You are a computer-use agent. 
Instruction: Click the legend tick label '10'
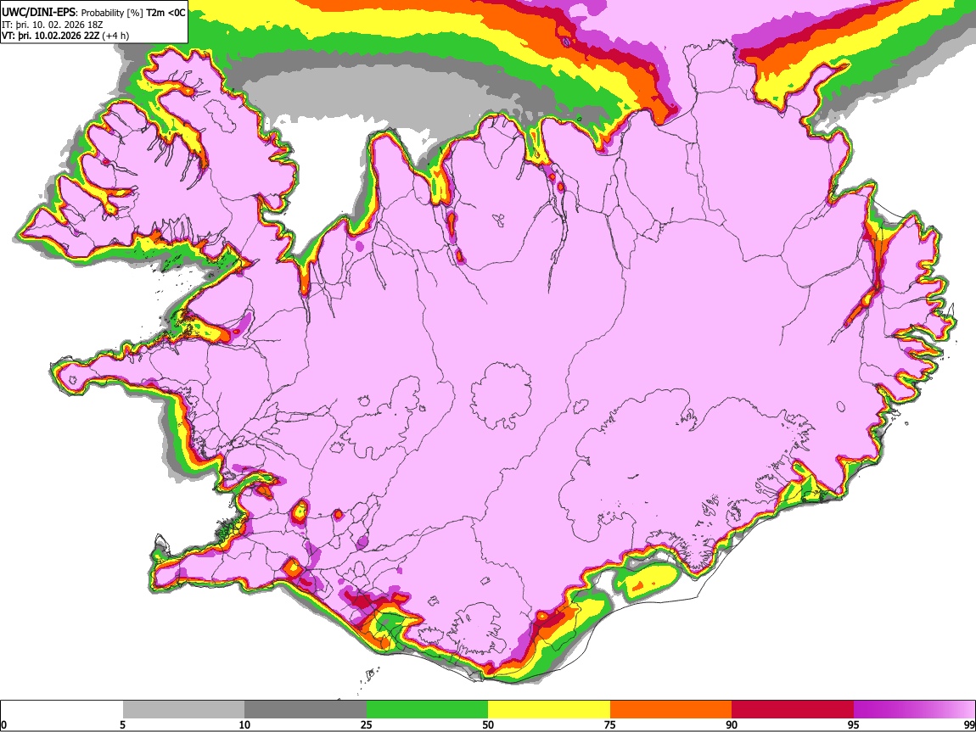[x=244, y=725]
